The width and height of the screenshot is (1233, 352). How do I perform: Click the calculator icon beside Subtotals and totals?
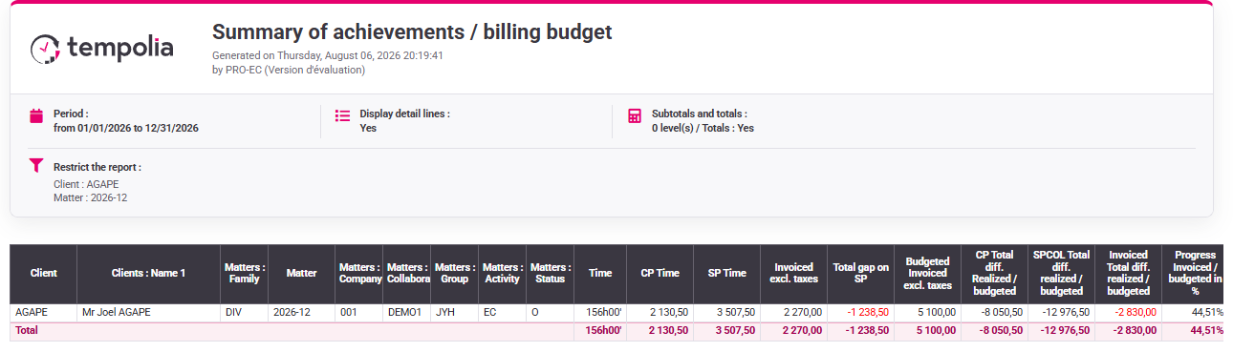tap(635, 116)
